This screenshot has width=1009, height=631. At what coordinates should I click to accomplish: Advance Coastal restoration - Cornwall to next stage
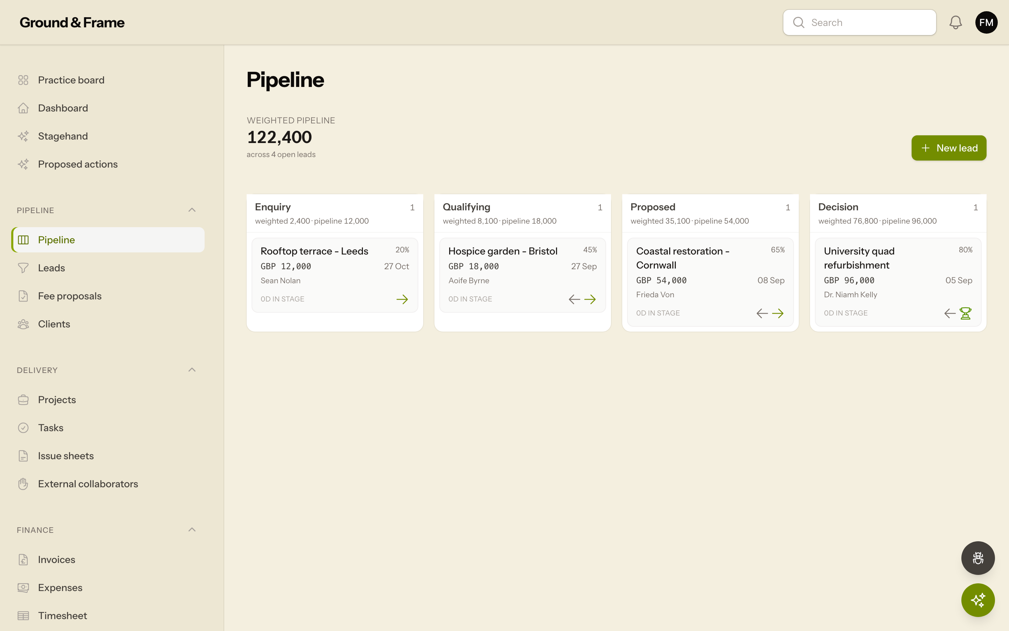click(x=778, y=313)
